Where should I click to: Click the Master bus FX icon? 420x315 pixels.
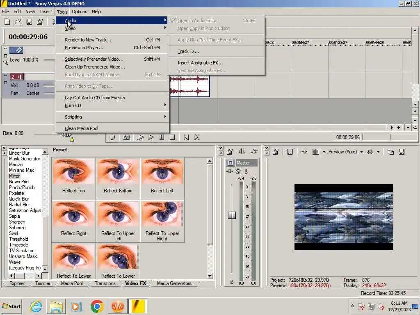pyautogui.click(x=230, y=171)
